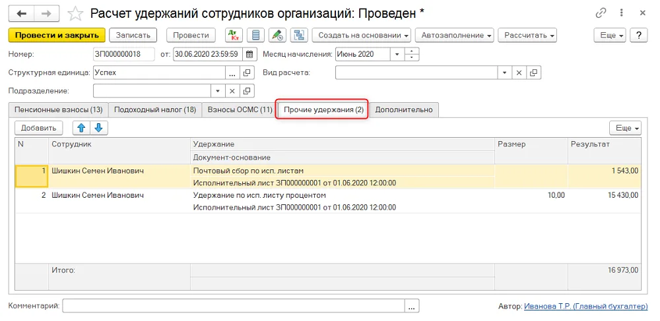Screen dimensions: 660x321
Task: Open the pencil with clock edit-history icon
Action: (x=277, y=36)
